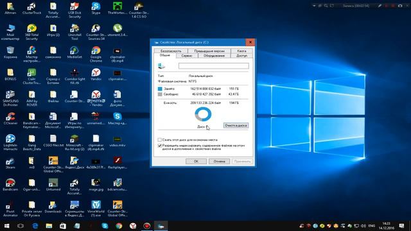This screenshot has width=411, height=231.
Task: Select the Yandex browser desktop shortcut
Action: (96, 74)
